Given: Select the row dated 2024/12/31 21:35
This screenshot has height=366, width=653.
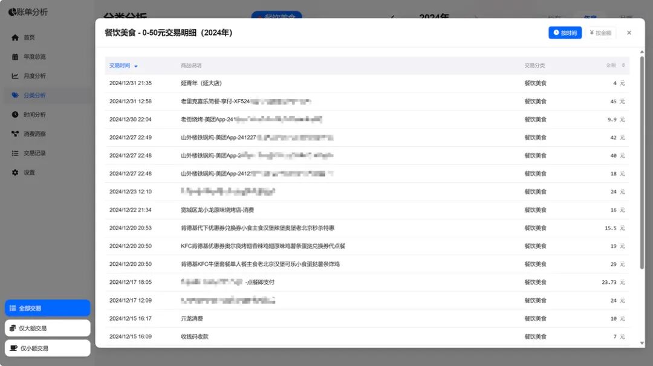Looking at the screenshot, I should [367, 83].
